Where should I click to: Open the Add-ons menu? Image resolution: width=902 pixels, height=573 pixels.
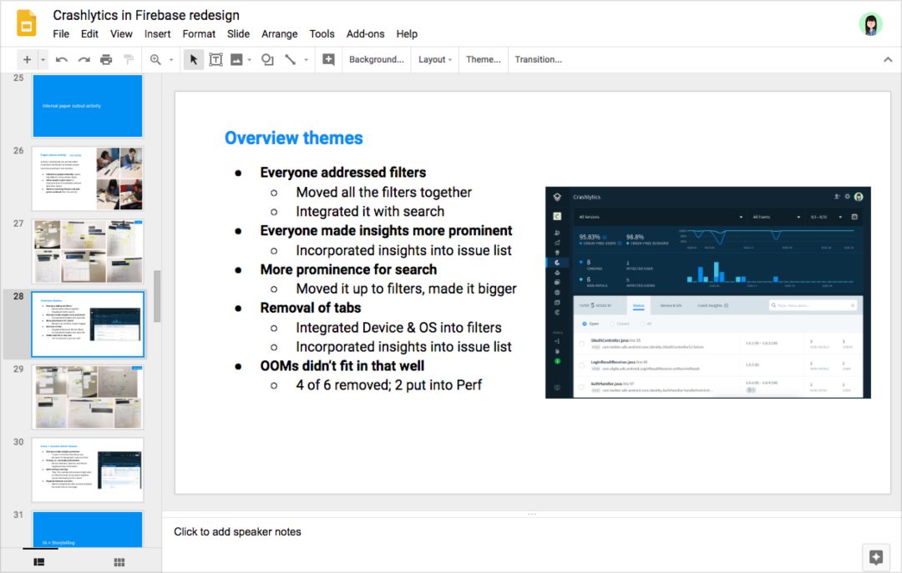(365, 34)
